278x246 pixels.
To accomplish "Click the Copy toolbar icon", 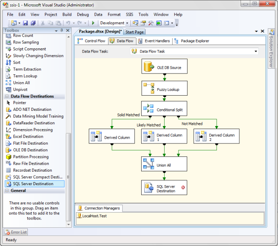I will [50, 23].
